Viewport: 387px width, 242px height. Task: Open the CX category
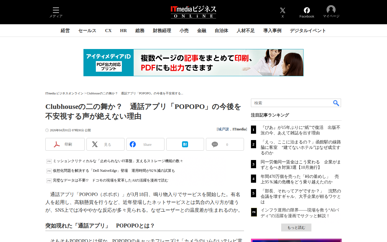coord(108,31)
